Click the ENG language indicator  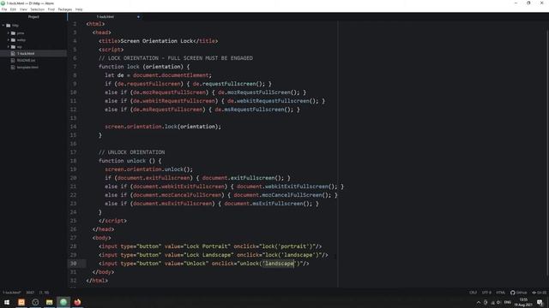(507, 302)
